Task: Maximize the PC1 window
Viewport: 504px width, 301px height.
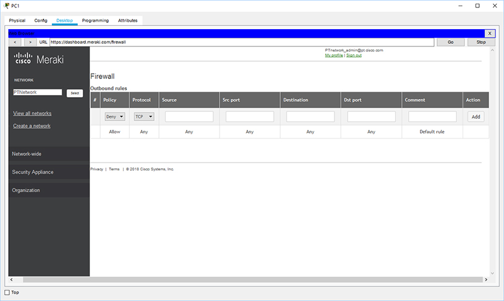Action: tap(477, 6)
